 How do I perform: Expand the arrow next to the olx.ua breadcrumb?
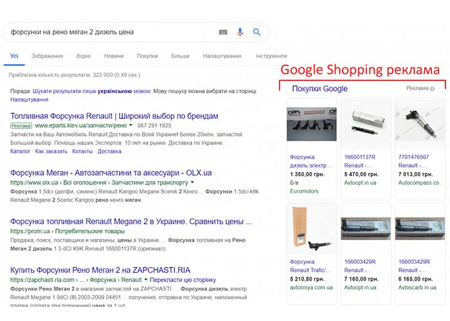tap(192, 182)
